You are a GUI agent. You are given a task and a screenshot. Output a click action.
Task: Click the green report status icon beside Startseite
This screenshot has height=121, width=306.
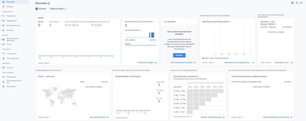tap(49, 4)
